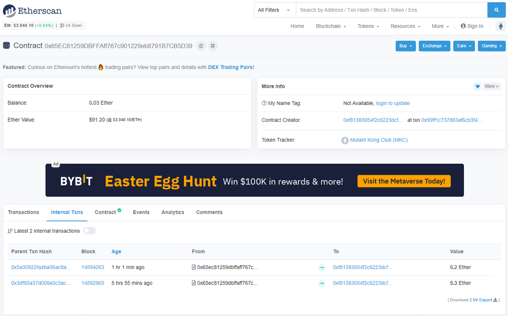The height and width of the screenshot is (316, 508).
Task: Click contract file icon in 14594263 row
Action: tap(194, 267)
